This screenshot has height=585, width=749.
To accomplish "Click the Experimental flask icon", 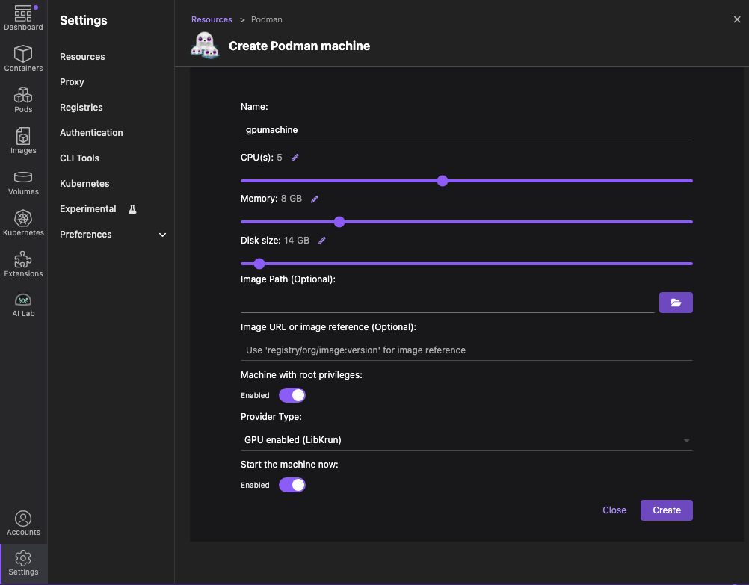I will (x=132, y=209).
